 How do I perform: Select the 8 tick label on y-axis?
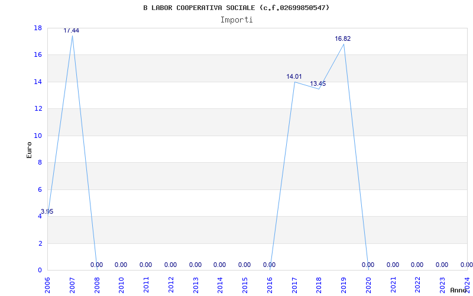pos(40,162)
